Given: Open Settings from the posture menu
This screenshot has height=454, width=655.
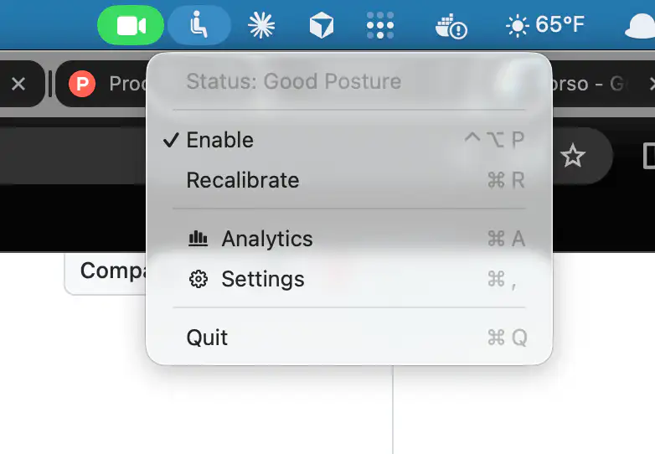Looking at the screenshot, I should click(x=262, y=279).
